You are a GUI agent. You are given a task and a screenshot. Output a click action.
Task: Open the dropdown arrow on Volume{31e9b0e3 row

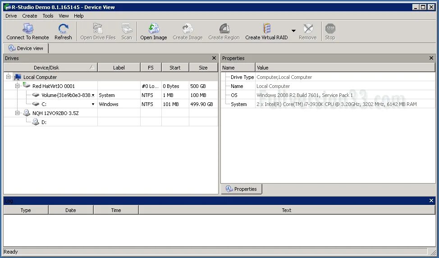click(x=93, y=95)
